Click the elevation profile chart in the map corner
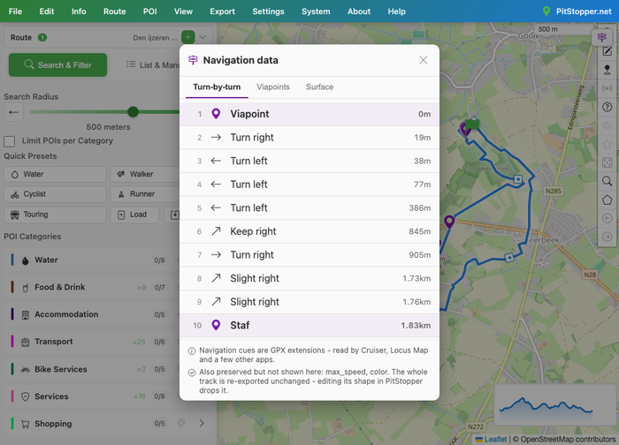This screenshot has height=445, width=619. 554,404
